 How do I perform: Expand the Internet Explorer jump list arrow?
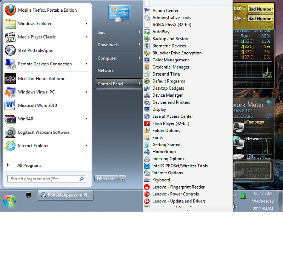tap(86, 146)
